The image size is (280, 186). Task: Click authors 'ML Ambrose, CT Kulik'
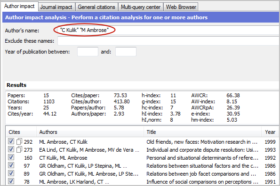point(63,142)
